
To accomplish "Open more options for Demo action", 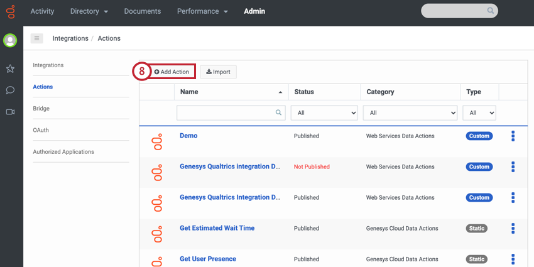I will 513,136.
